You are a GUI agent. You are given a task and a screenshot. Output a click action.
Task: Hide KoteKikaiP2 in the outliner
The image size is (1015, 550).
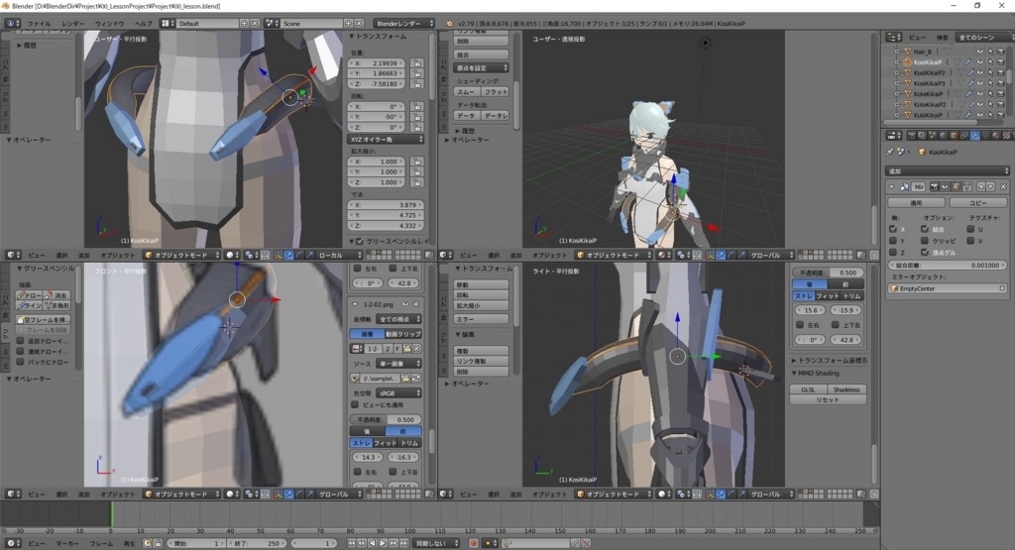980,104
